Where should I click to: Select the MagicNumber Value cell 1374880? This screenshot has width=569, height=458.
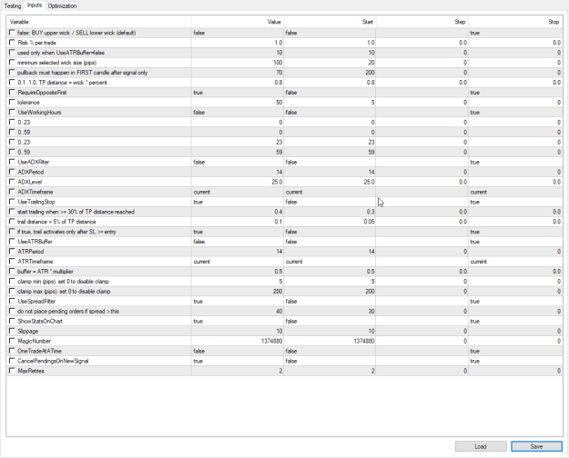[238, 341]
